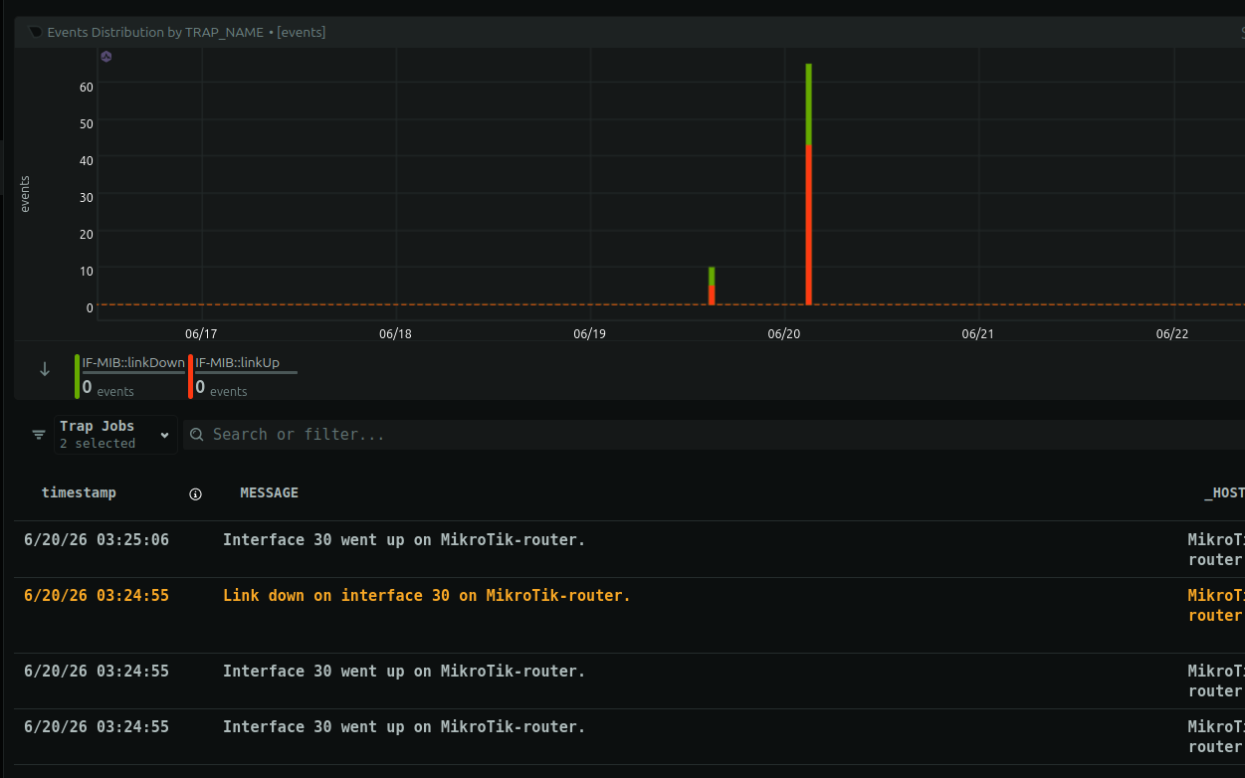The height and width of the screenshot is (778, 1245).
Task: Select the row with timestamp 6/20/26 03:25:06
Action: click(629, 549)
